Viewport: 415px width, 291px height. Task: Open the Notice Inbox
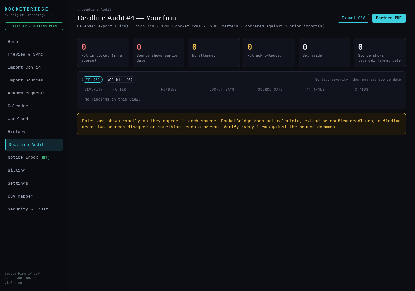pos(34,157)
